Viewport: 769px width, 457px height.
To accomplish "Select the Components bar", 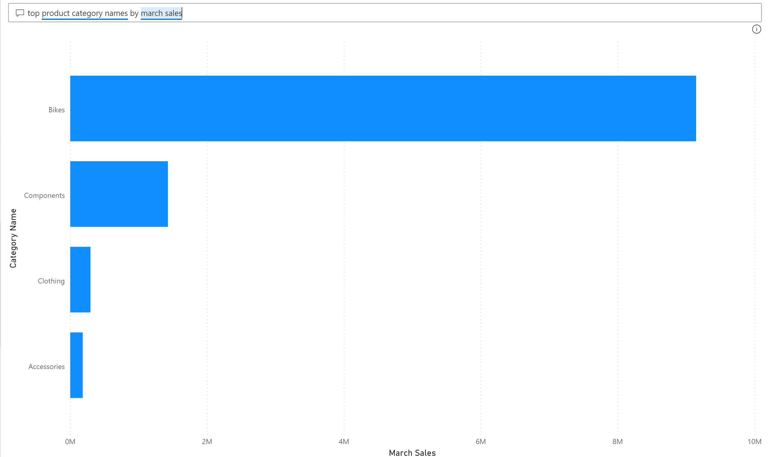I will coord(119,194).
